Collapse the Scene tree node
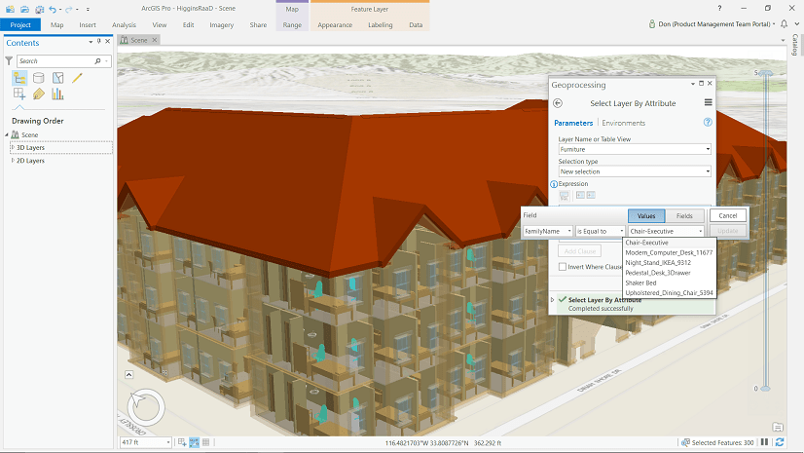Screen dimensions: 804x453 [7, 134]
